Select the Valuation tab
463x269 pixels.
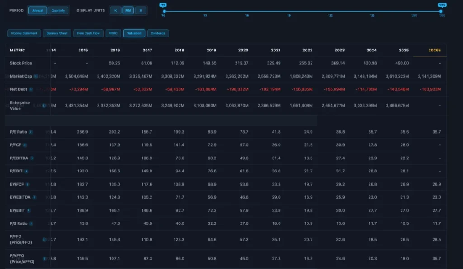point(134,33)
